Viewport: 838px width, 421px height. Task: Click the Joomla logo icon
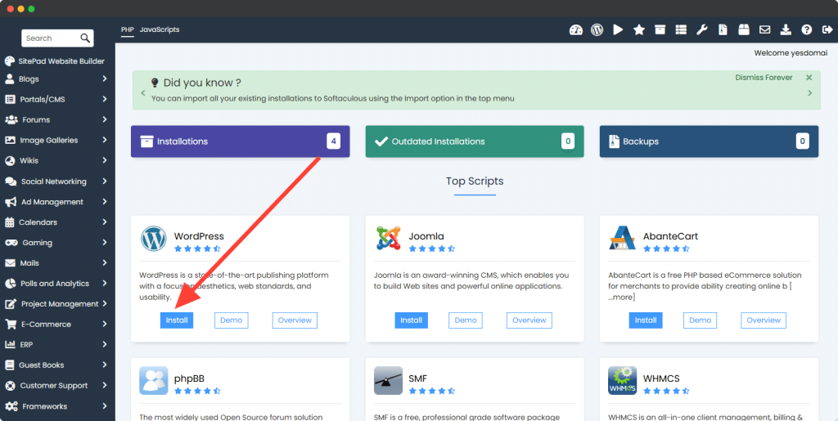tap(388, 238)
